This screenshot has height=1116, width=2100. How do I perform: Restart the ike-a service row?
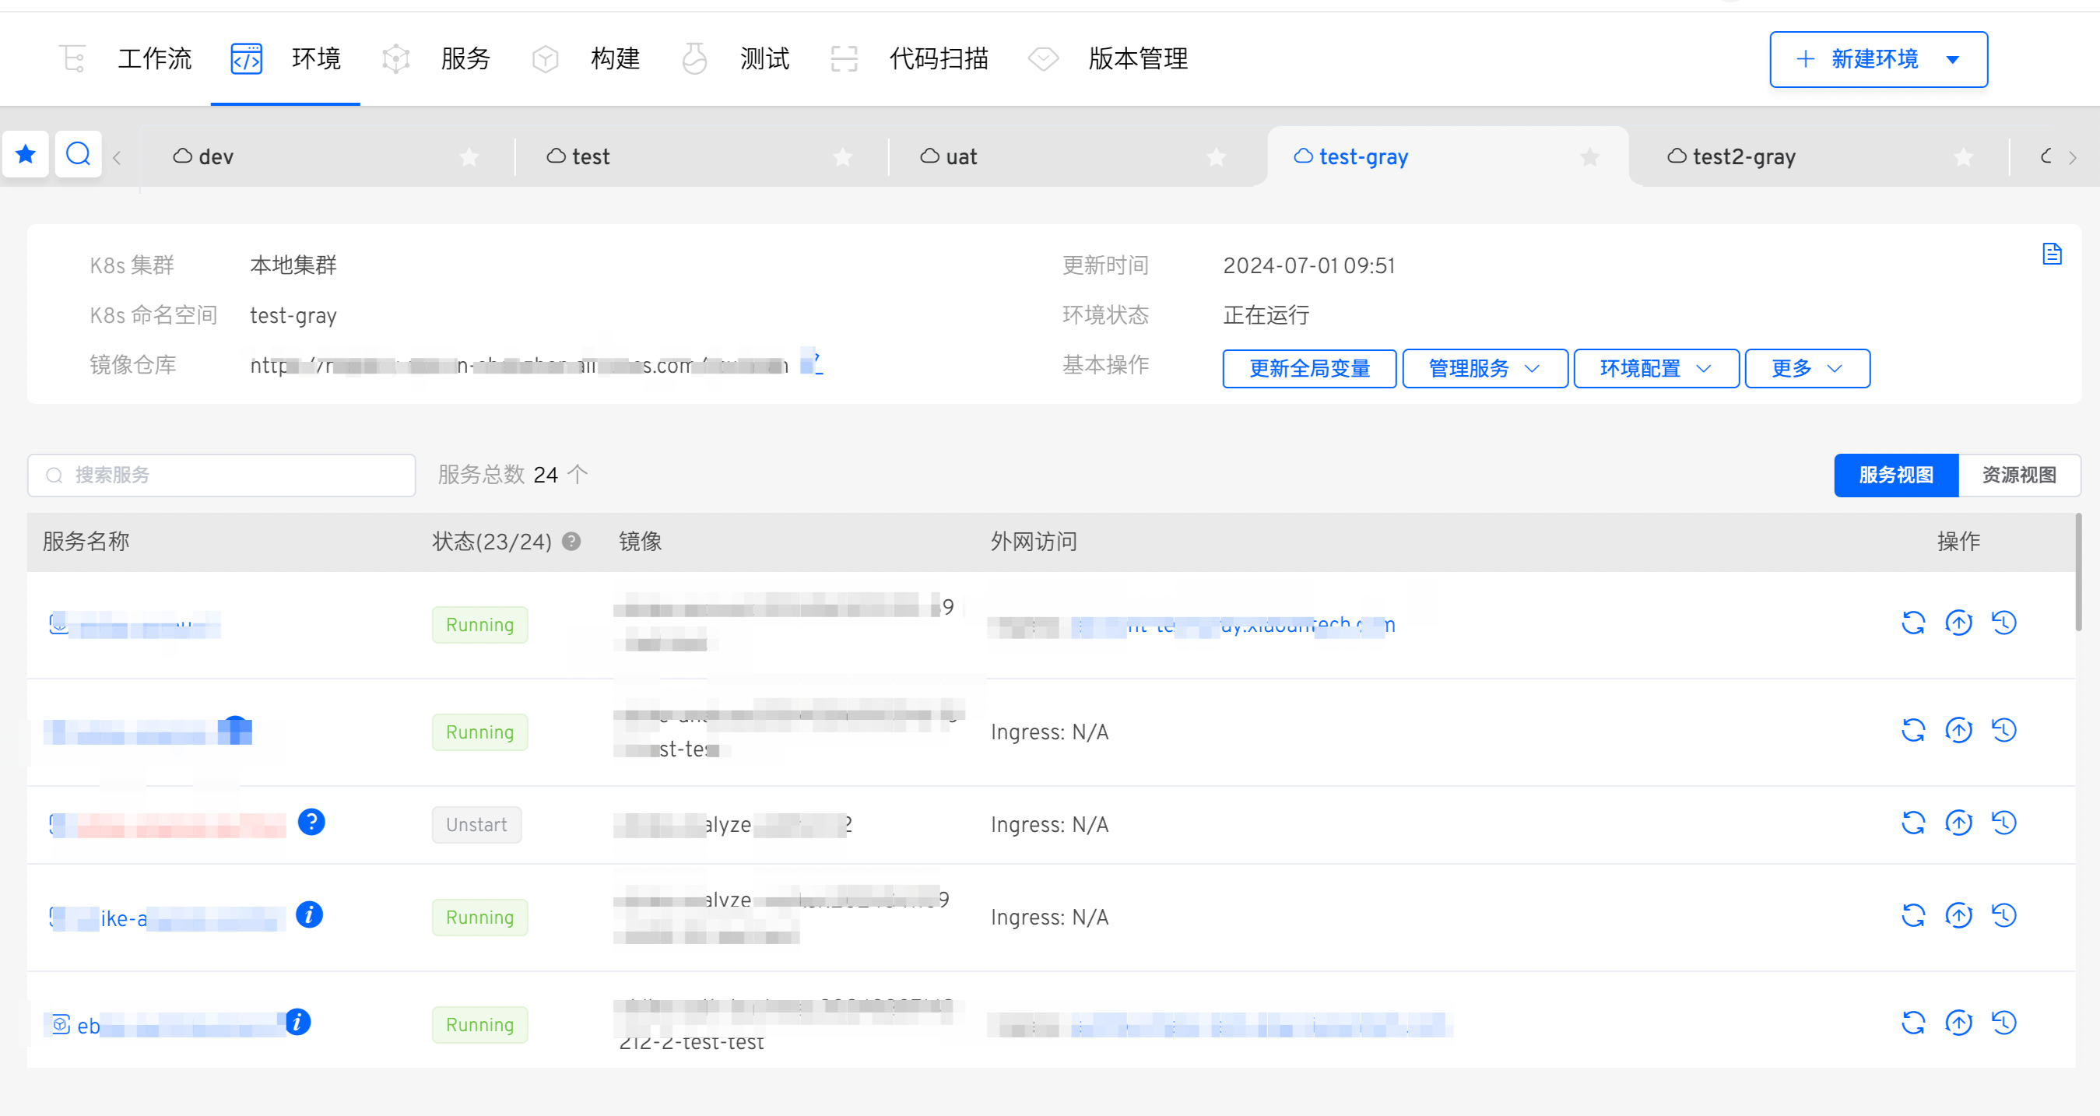pos(1912,915)
